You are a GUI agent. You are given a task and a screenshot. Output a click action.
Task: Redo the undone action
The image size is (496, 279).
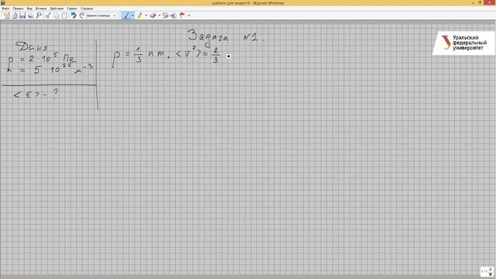(81, 15)
